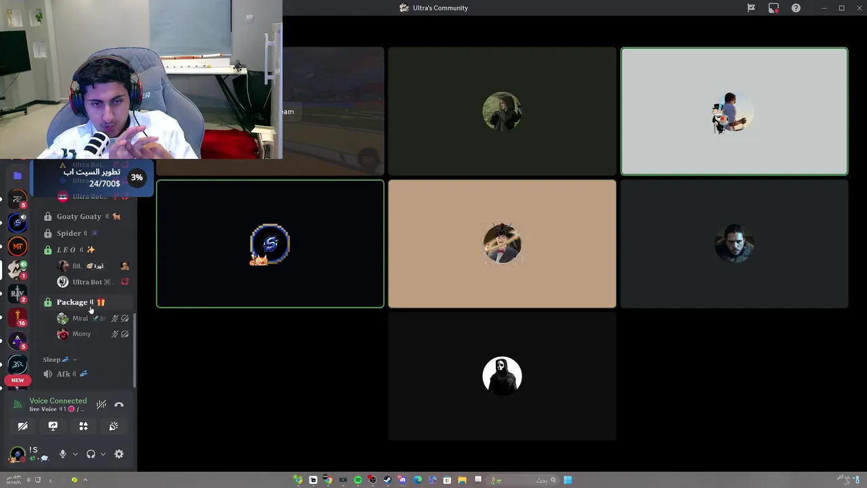The width and height of the screenshot is (867, 488).
Task: Toggle noise suppression waveform icon
Action: [101, 405]
